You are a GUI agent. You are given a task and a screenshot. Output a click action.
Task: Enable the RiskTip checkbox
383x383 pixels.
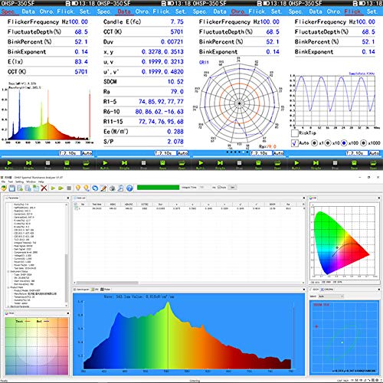tap(295, 133)
